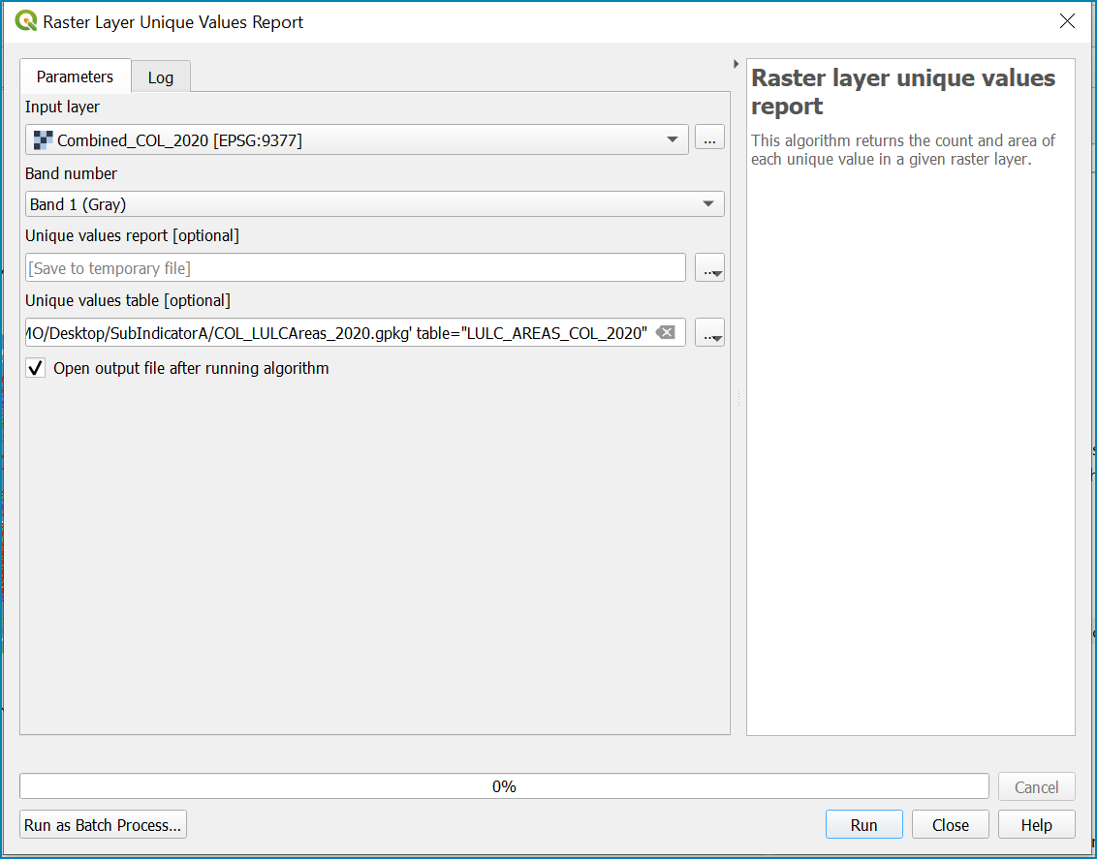Click the Unique values report file field
Image resolution: width=1097 pixels, height=859 pixels.
[x=356, y=267]
